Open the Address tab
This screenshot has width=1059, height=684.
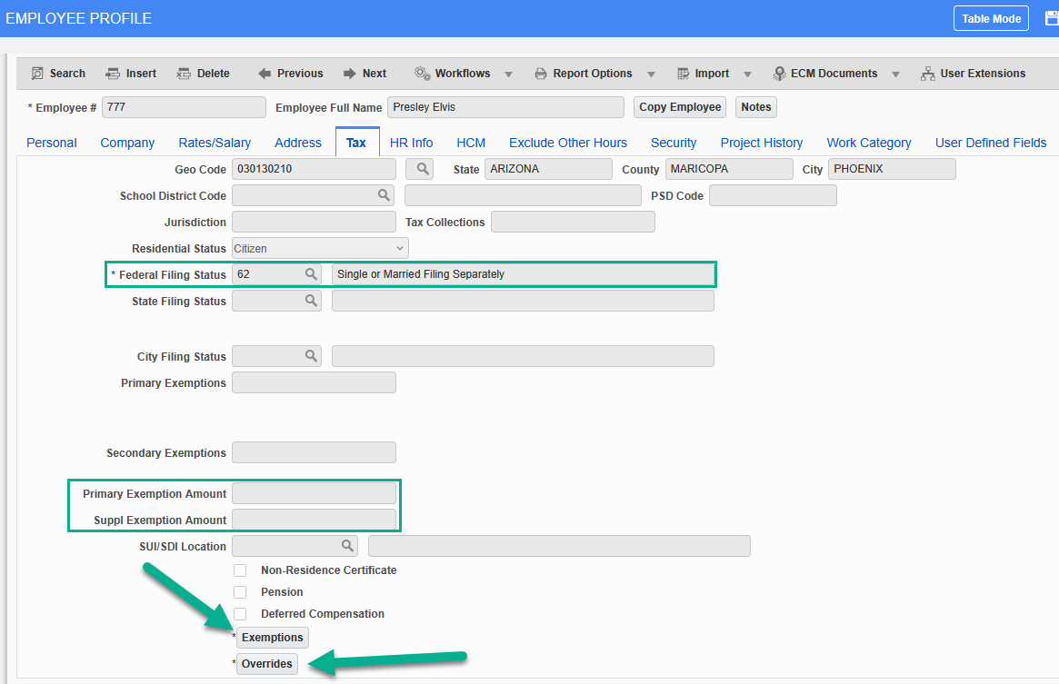tap(298, 143)
